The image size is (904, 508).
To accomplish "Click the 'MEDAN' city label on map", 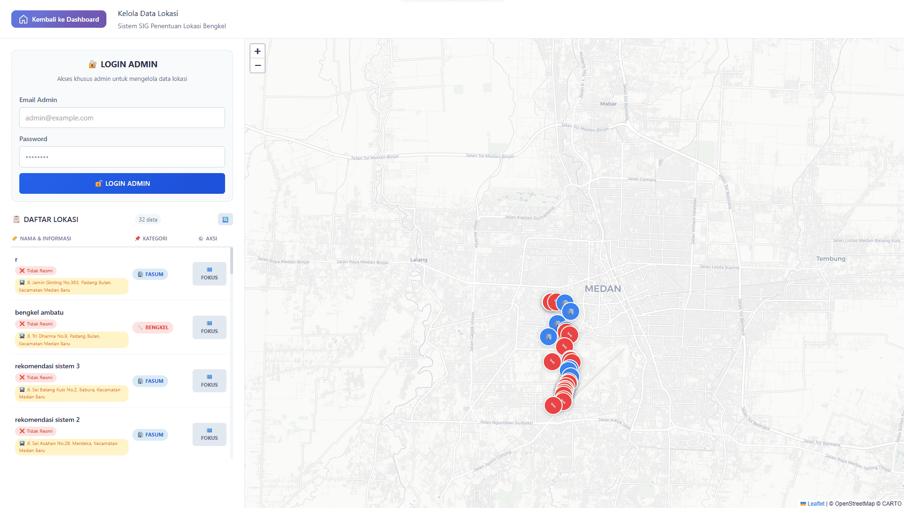I will click(x=603, y=289).
